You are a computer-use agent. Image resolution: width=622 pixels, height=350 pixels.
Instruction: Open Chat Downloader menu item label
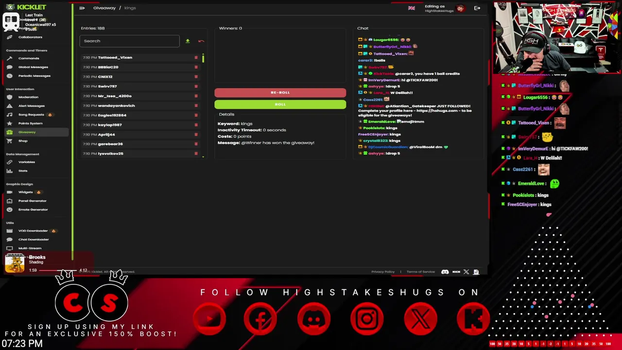(34, 240)
